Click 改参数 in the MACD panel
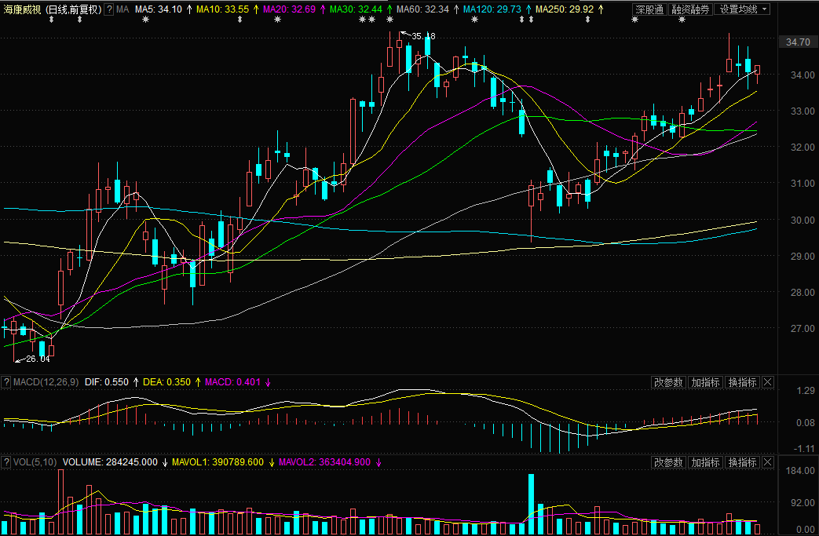819x536 pixels. pyautogui.click(x=669, y=382)
